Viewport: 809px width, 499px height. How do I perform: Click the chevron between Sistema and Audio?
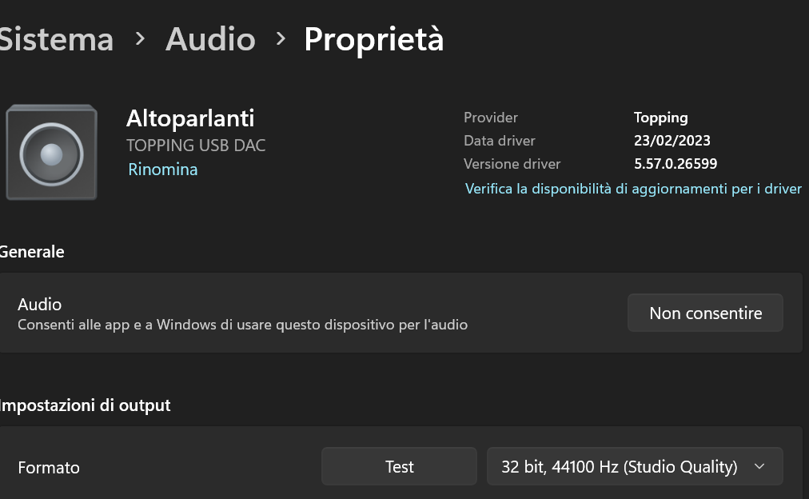[x=140, y=38]
